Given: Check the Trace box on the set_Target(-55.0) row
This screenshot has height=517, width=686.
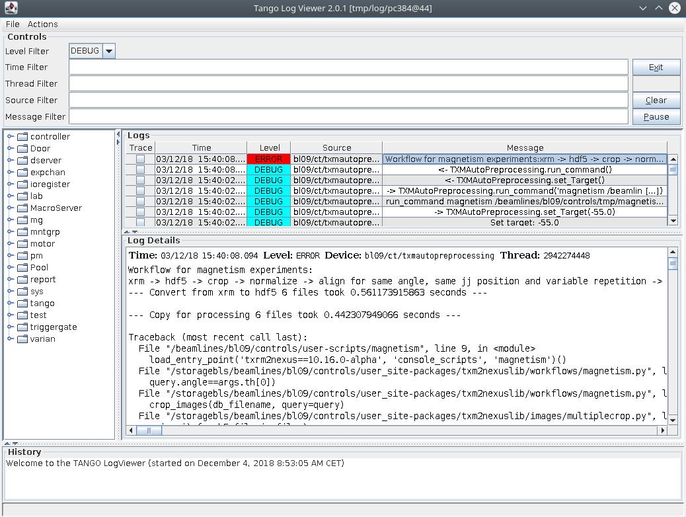Looking at the screenshot, I should pos(140,212).
